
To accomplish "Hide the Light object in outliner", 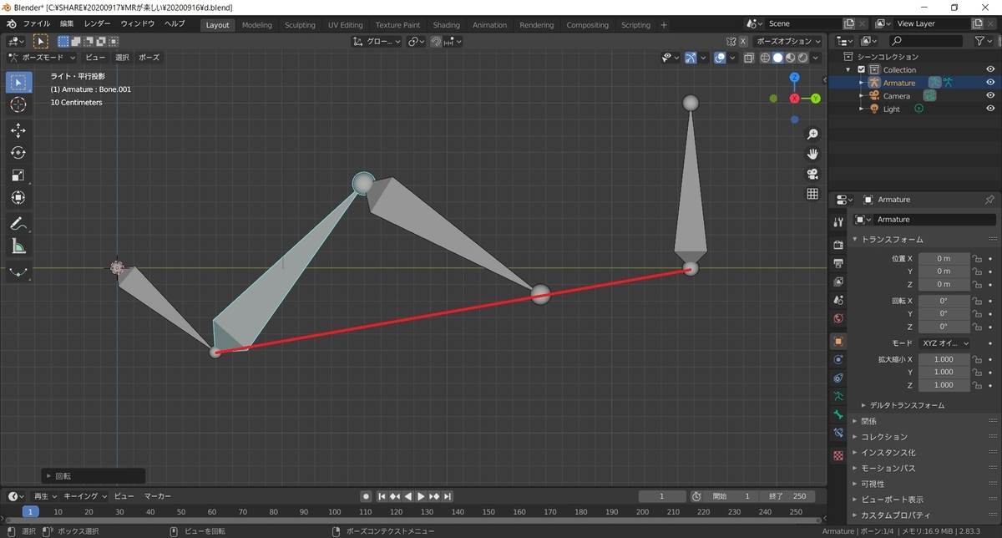I will tap(990, 109).
